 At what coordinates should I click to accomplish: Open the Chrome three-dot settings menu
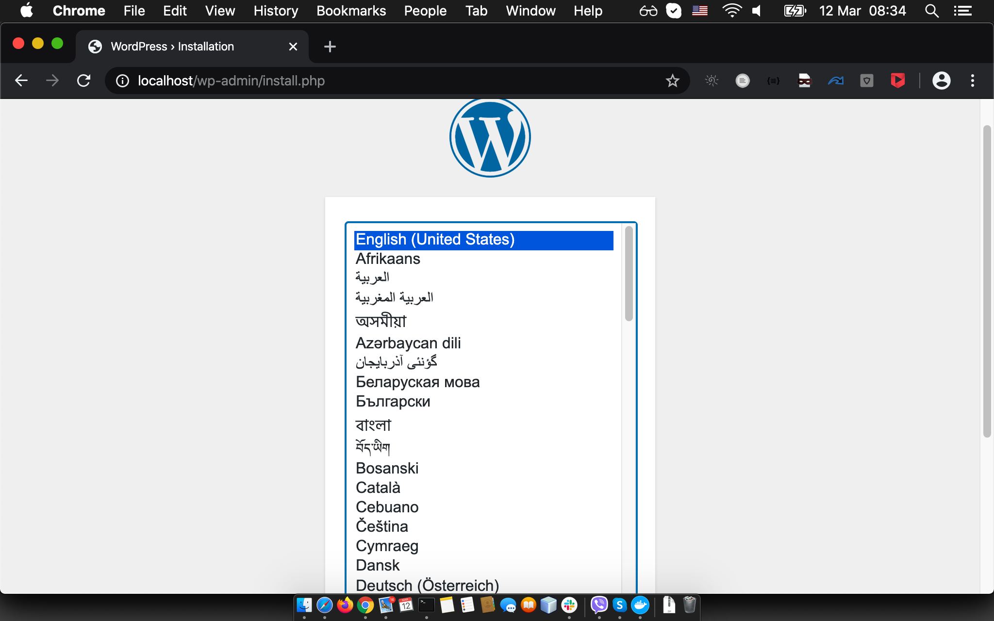click(x=972, y=81)
